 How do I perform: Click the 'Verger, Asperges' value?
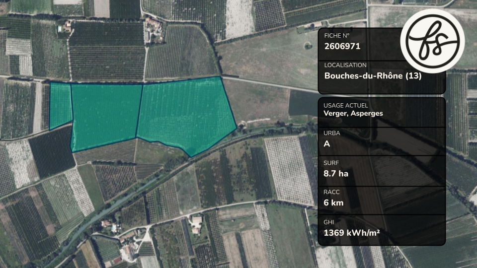tap(353, 113)
